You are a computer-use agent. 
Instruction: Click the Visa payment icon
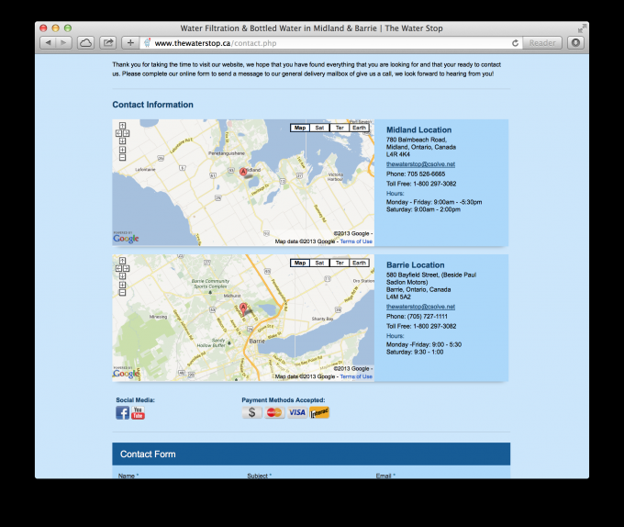[296, 412]
